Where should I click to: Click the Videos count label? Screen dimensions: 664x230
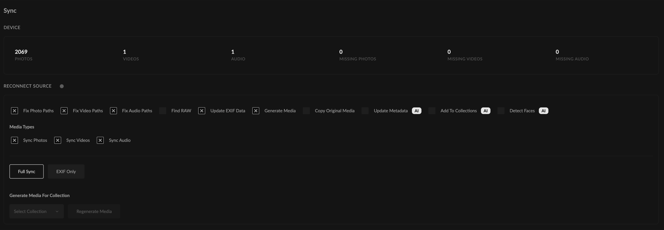pyautogui.click(x=131, y=59)
